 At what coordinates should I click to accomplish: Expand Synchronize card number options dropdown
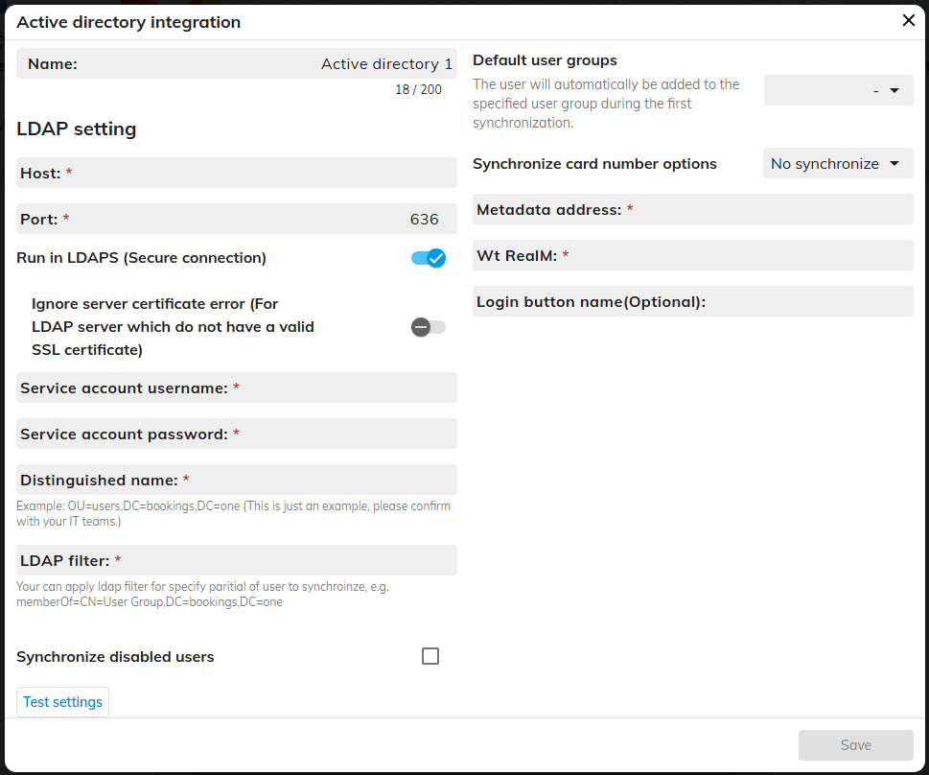point(837,163)
